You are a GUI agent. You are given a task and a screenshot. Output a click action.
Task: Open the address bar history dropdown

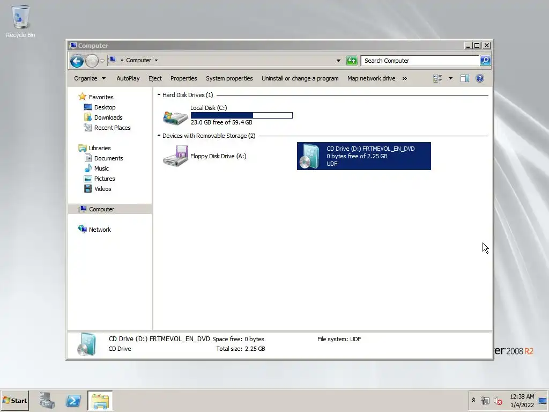tap(338, 61)
